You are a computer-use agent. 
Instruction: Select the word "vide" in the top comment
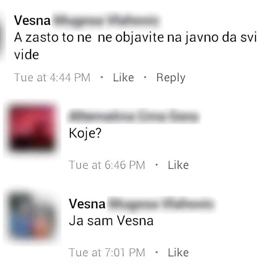pos(26,55)
